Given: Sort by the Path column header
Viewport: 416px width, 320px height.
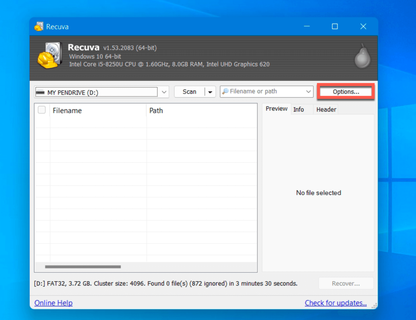Looking at the screenshot, I should pyautogui.click(x=202, y=111).
